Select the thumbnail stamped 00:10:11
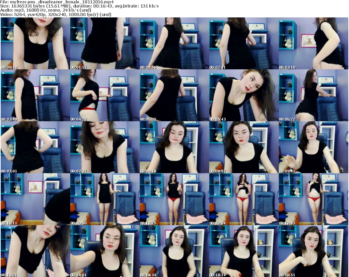349x277 pixels. coord(35,199)
